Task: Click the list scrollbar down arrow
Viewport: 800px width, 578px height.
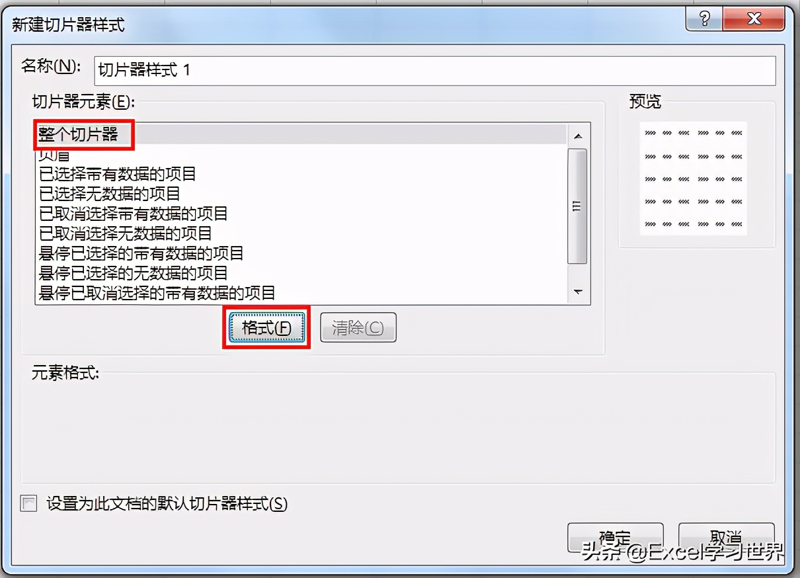Action: click(578, 292)
